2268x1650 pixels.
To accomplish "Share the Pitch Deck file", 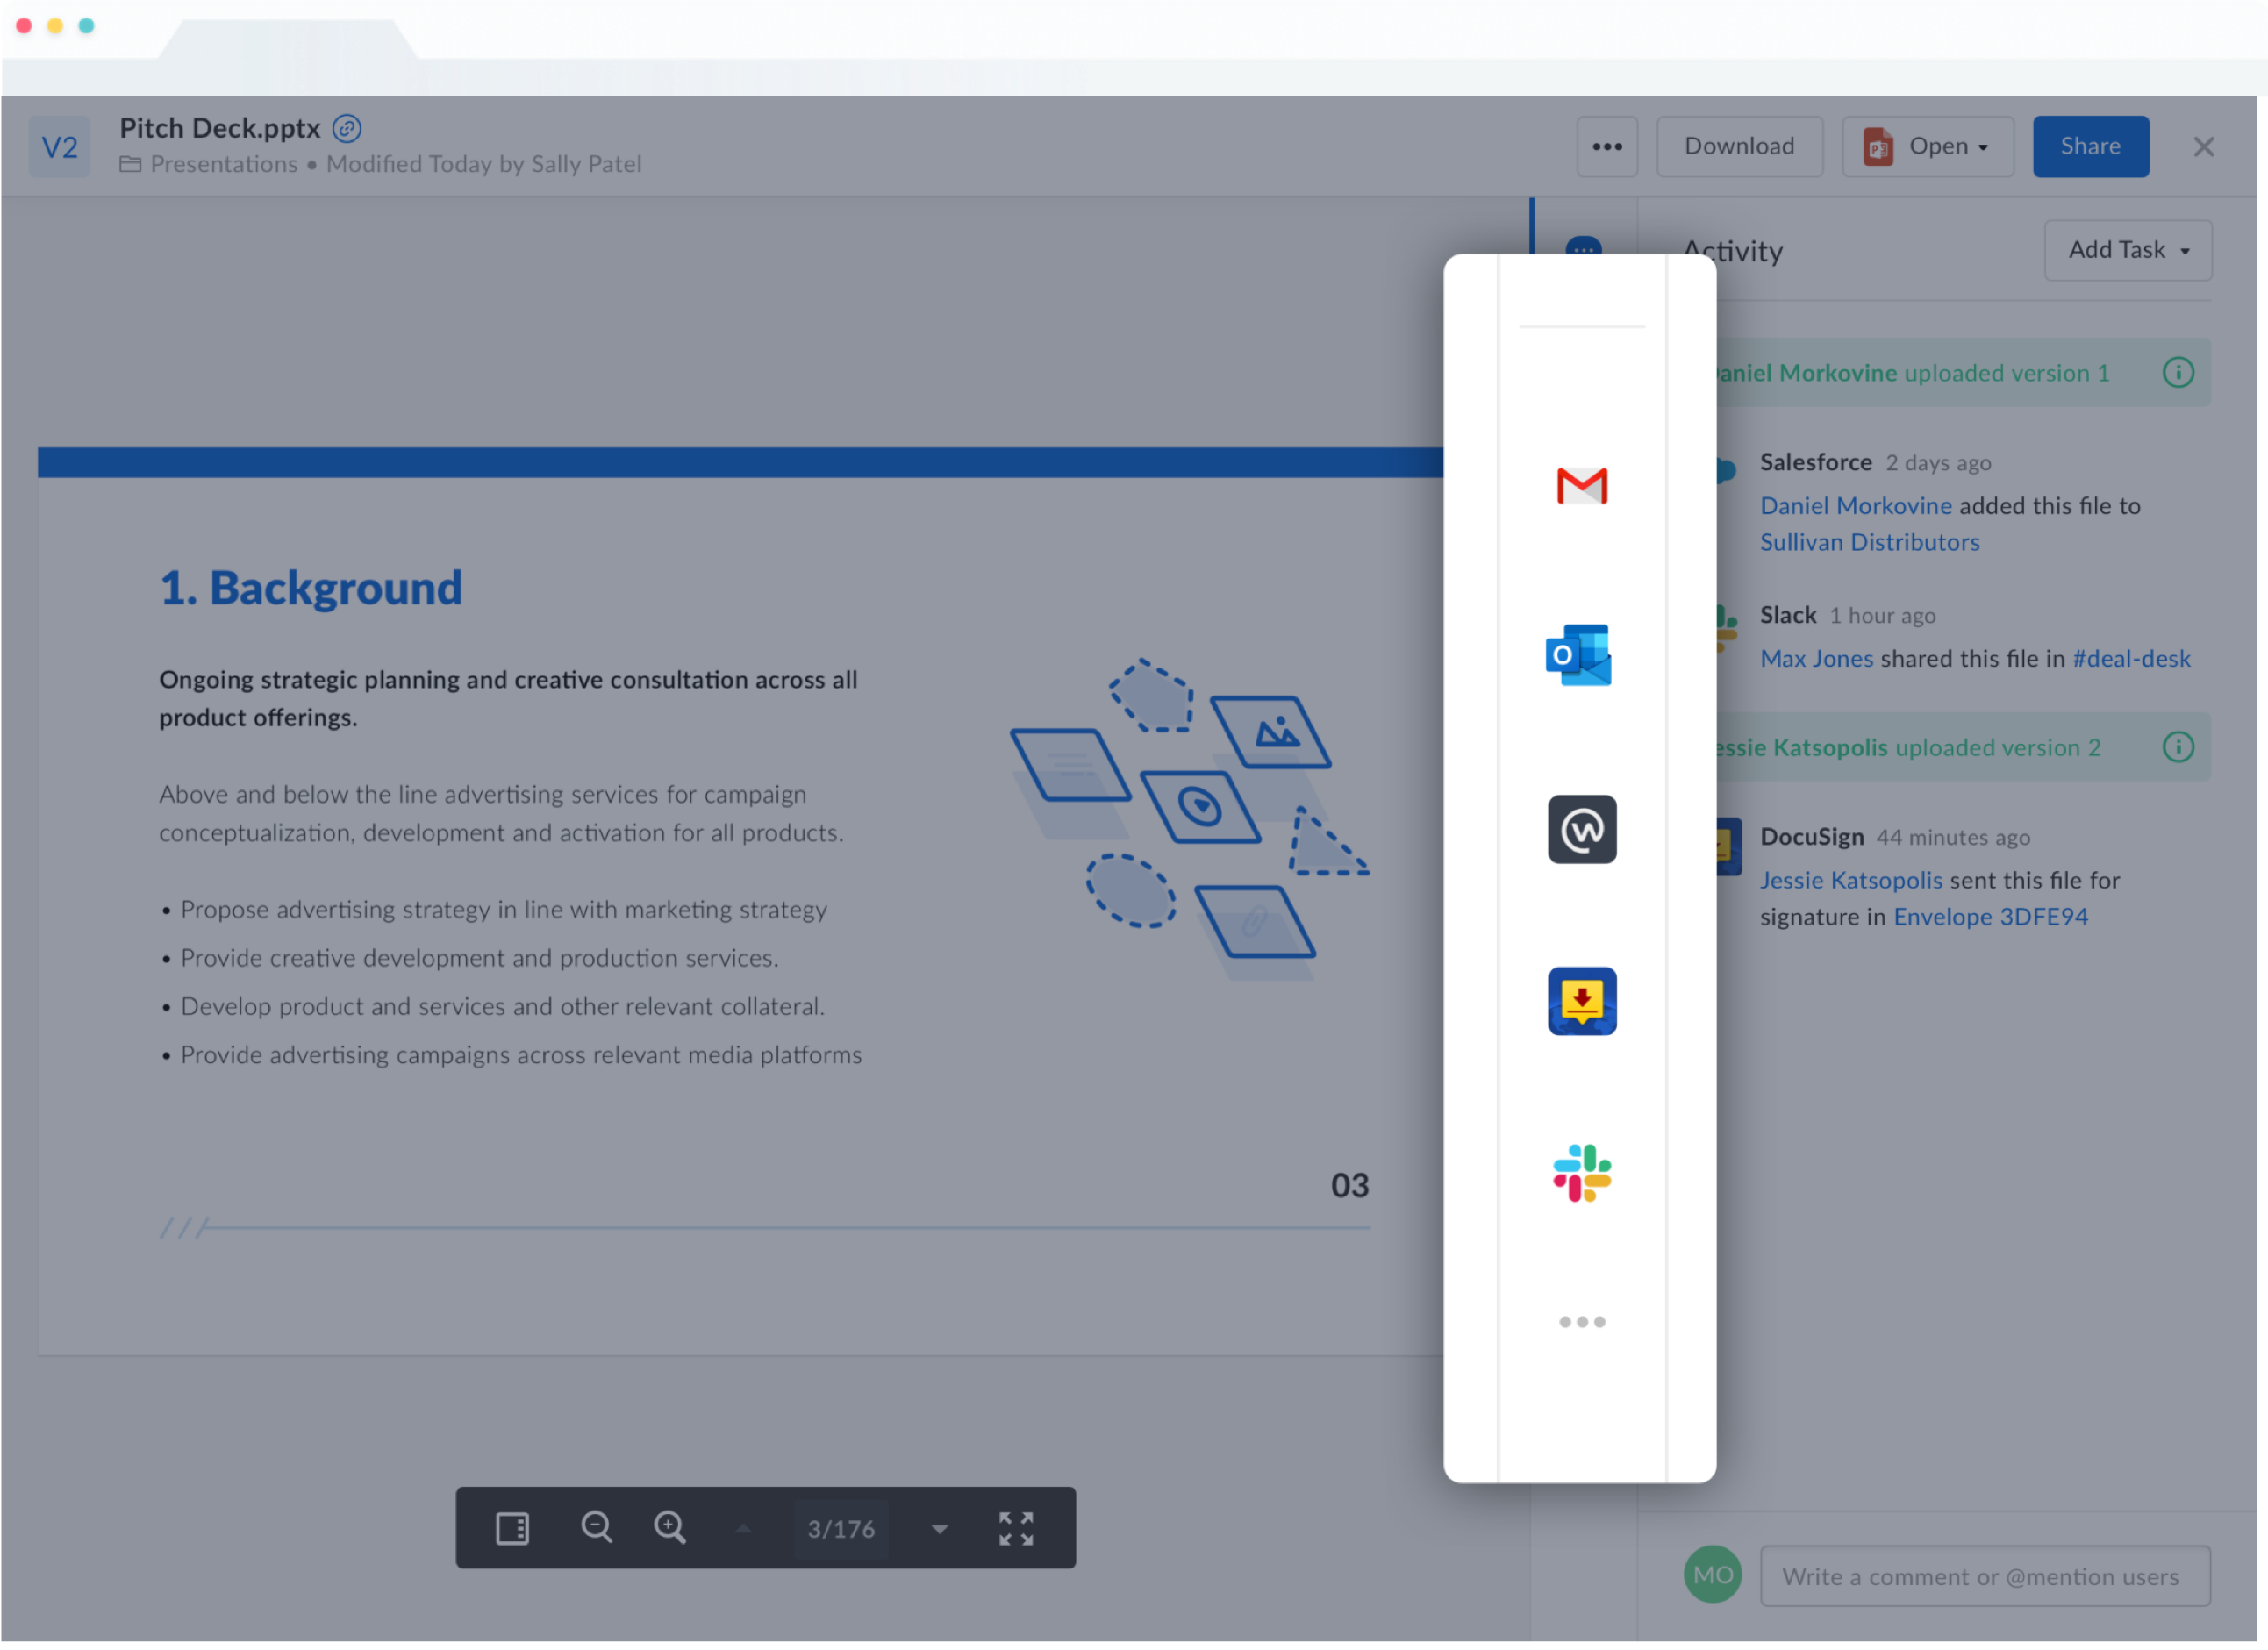I will [x=2090, y=146].
